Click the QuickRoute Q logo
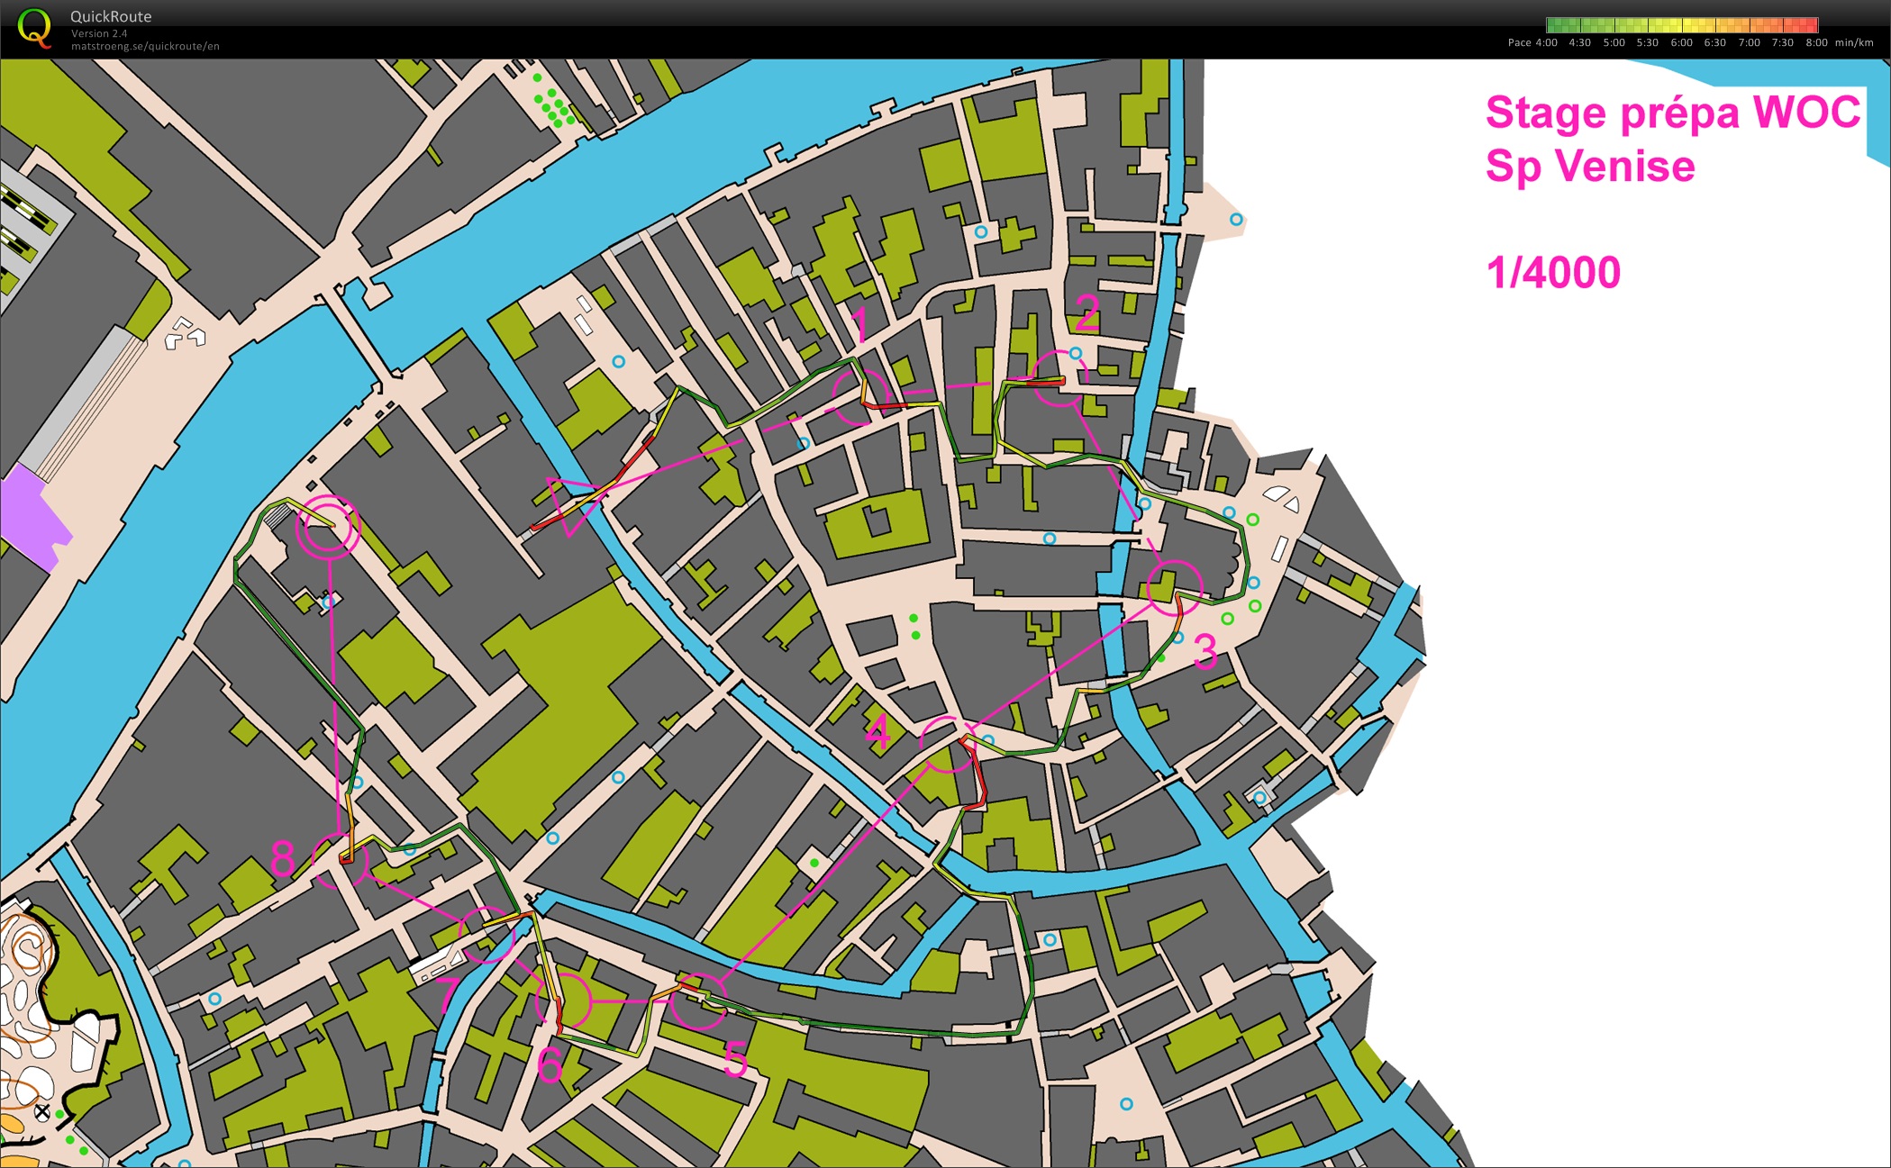The height and width of the screenshot is (1168, 1891). [34, 27]
